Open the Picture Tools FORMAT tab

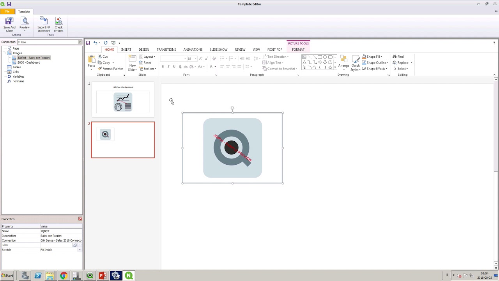point(298,50)
